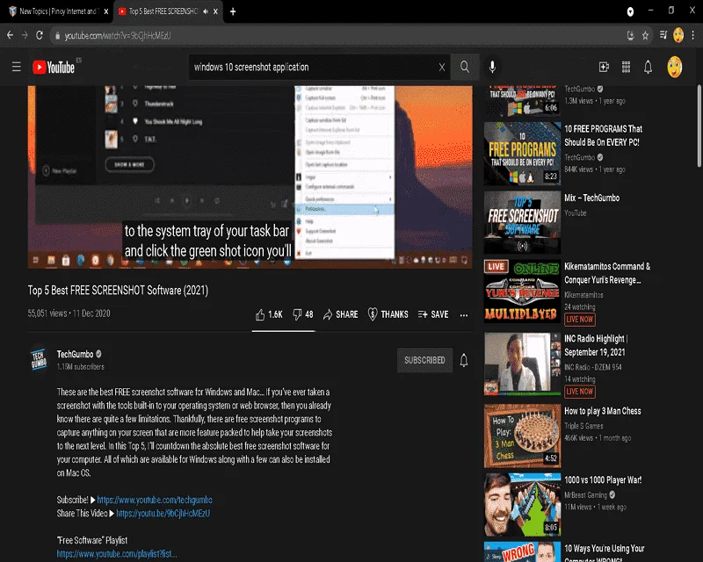Open 10 FREE PROGRAMS video thumbnail
The width and height of the screenshot is (703, 562).
522,154
